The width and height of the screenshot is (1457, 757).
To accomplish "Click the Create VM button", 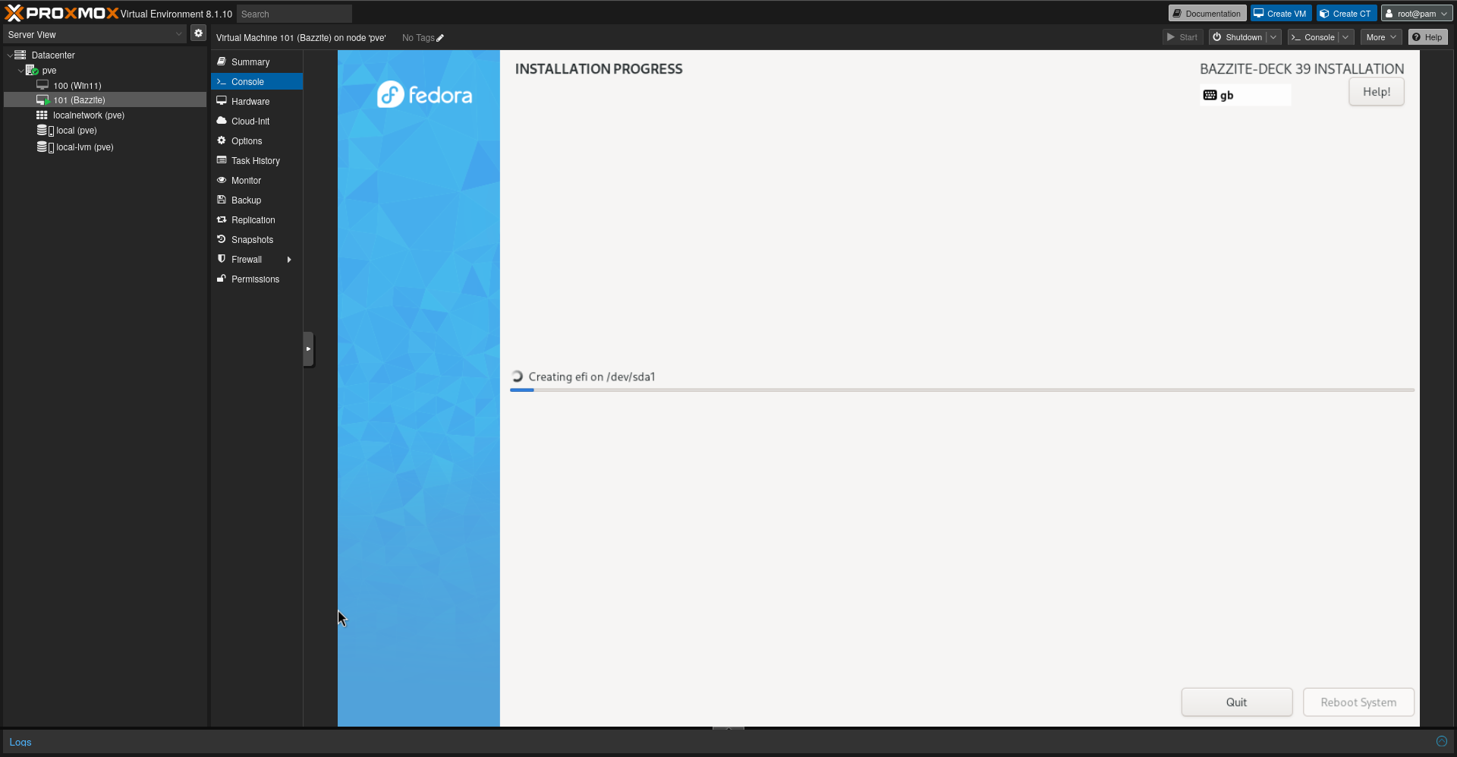I will 1281,14.
